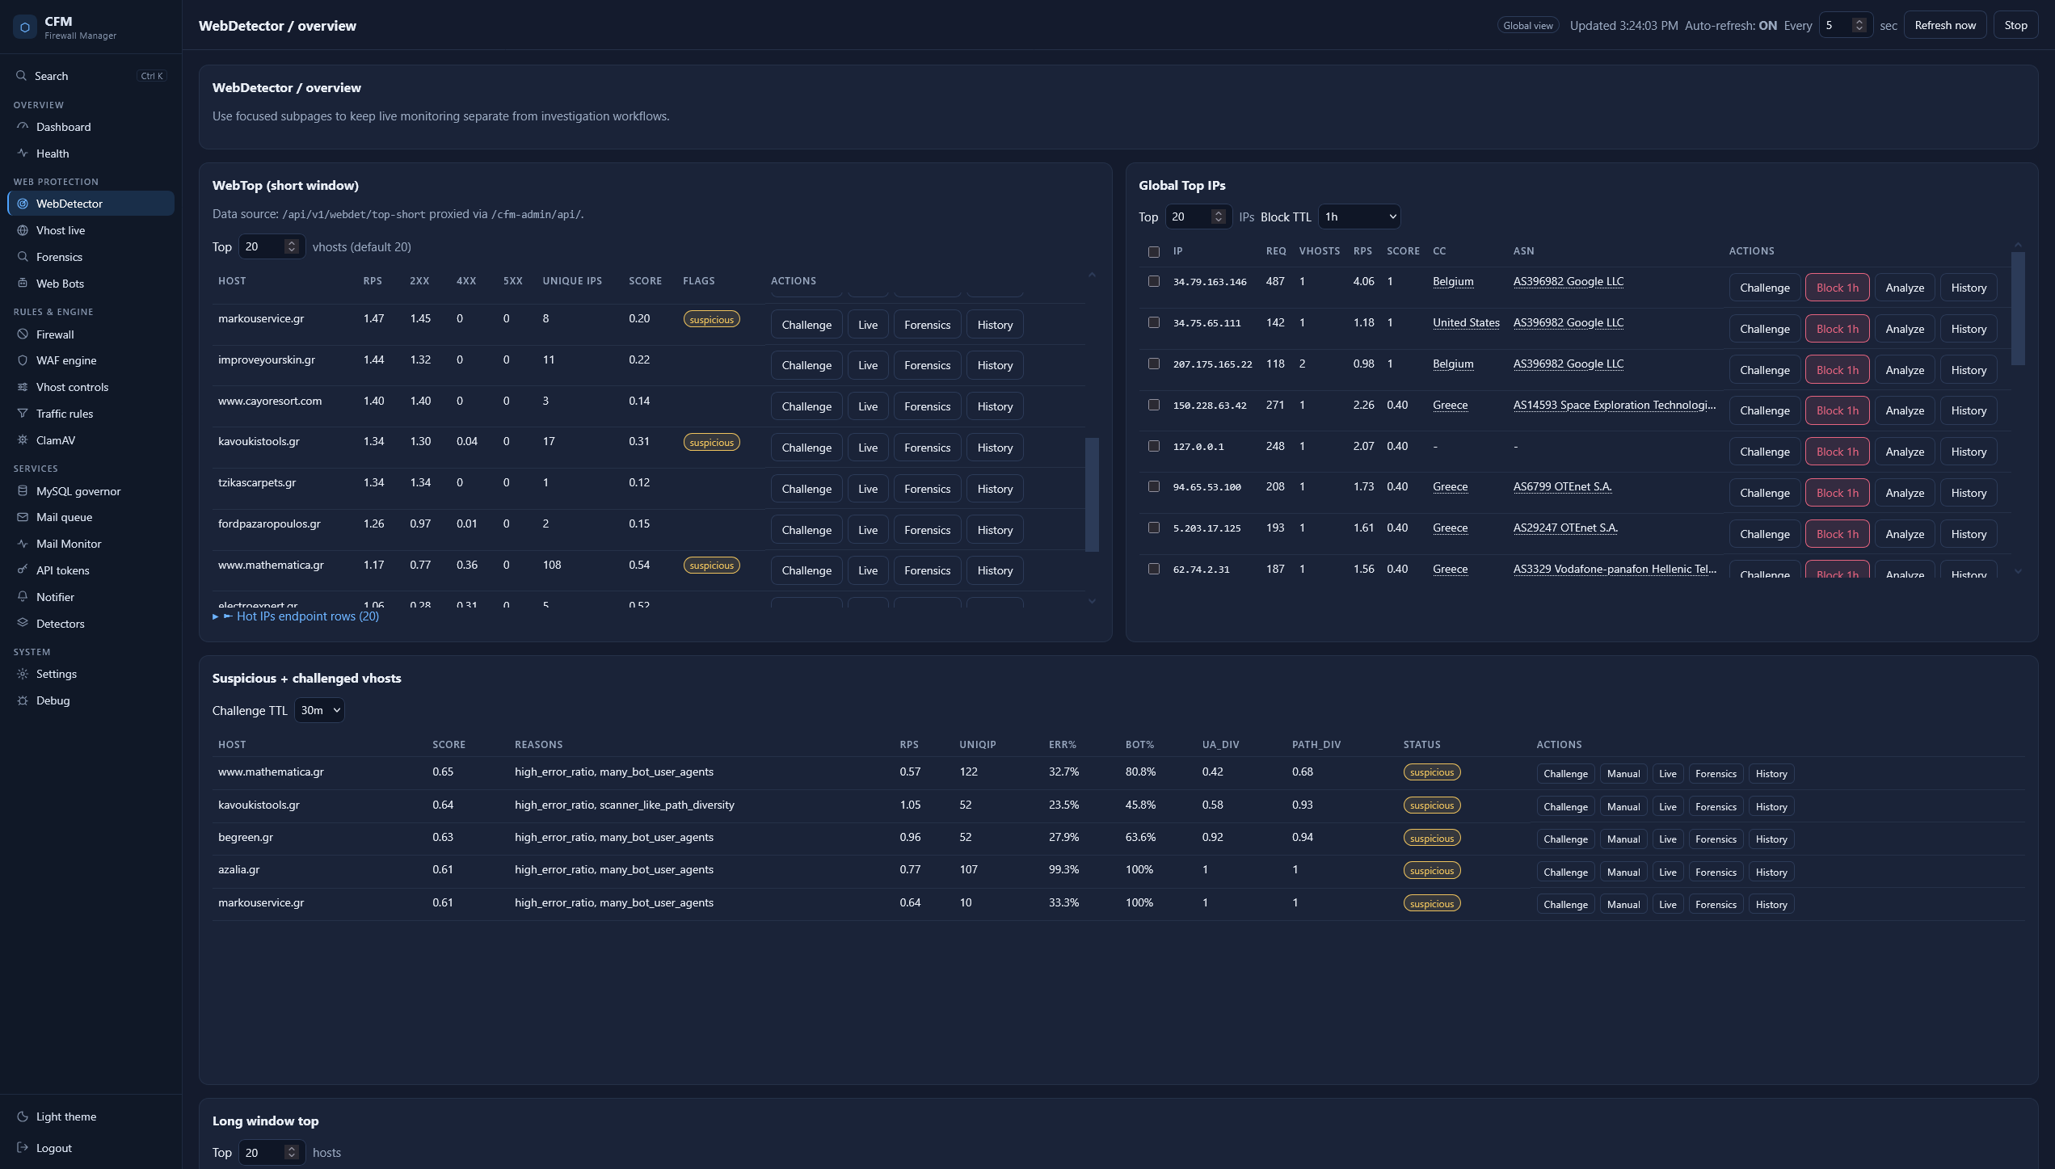Open Firewall via its sidebar icon
2055x1169 pixels.
click(x=23, y=334)
